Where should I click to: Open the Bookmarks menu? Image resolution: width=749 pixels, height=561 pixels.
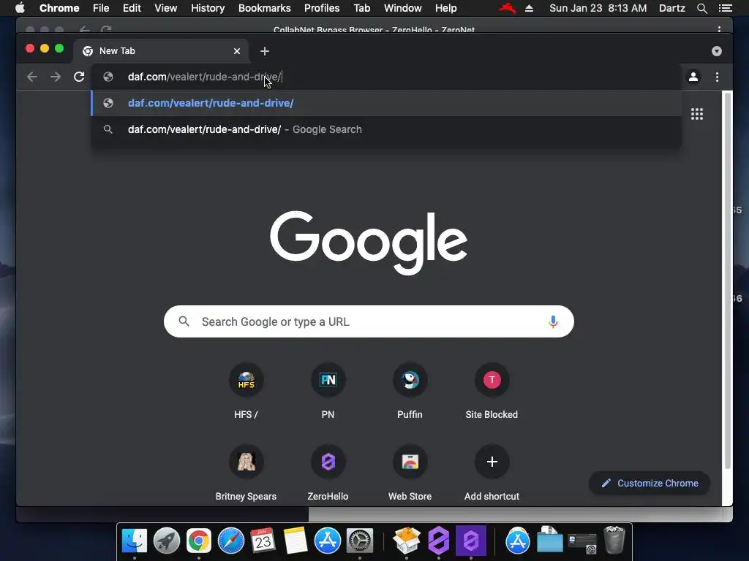click(x=265, y=8)
